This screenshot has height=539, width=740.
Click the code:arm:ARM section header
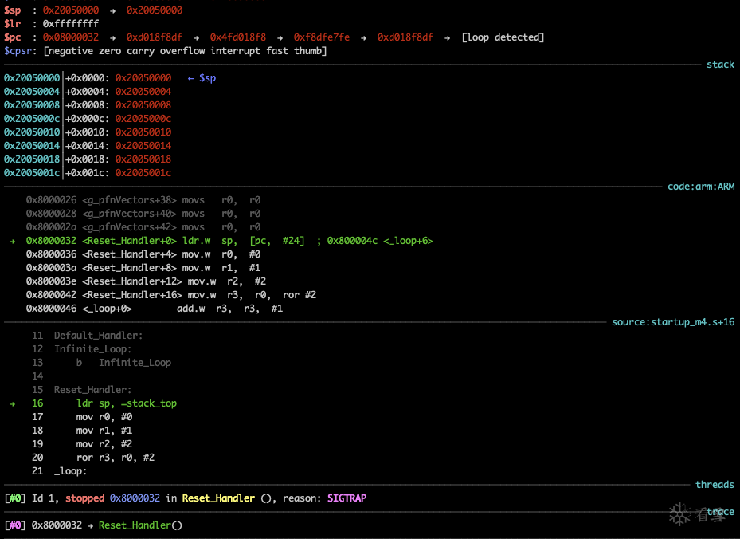pos(701,187)
